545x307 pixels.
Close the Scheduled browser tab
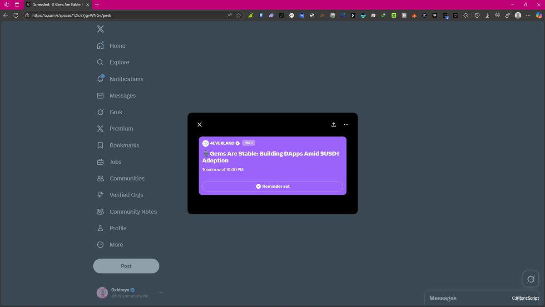(x=88, y=5)
